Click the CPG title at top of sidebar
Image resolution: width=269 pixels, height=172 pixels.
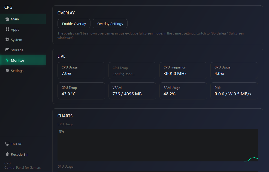[8, 7]
